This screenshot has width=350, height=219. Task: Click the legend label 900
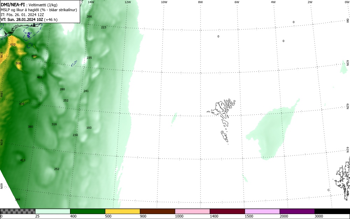143,216
